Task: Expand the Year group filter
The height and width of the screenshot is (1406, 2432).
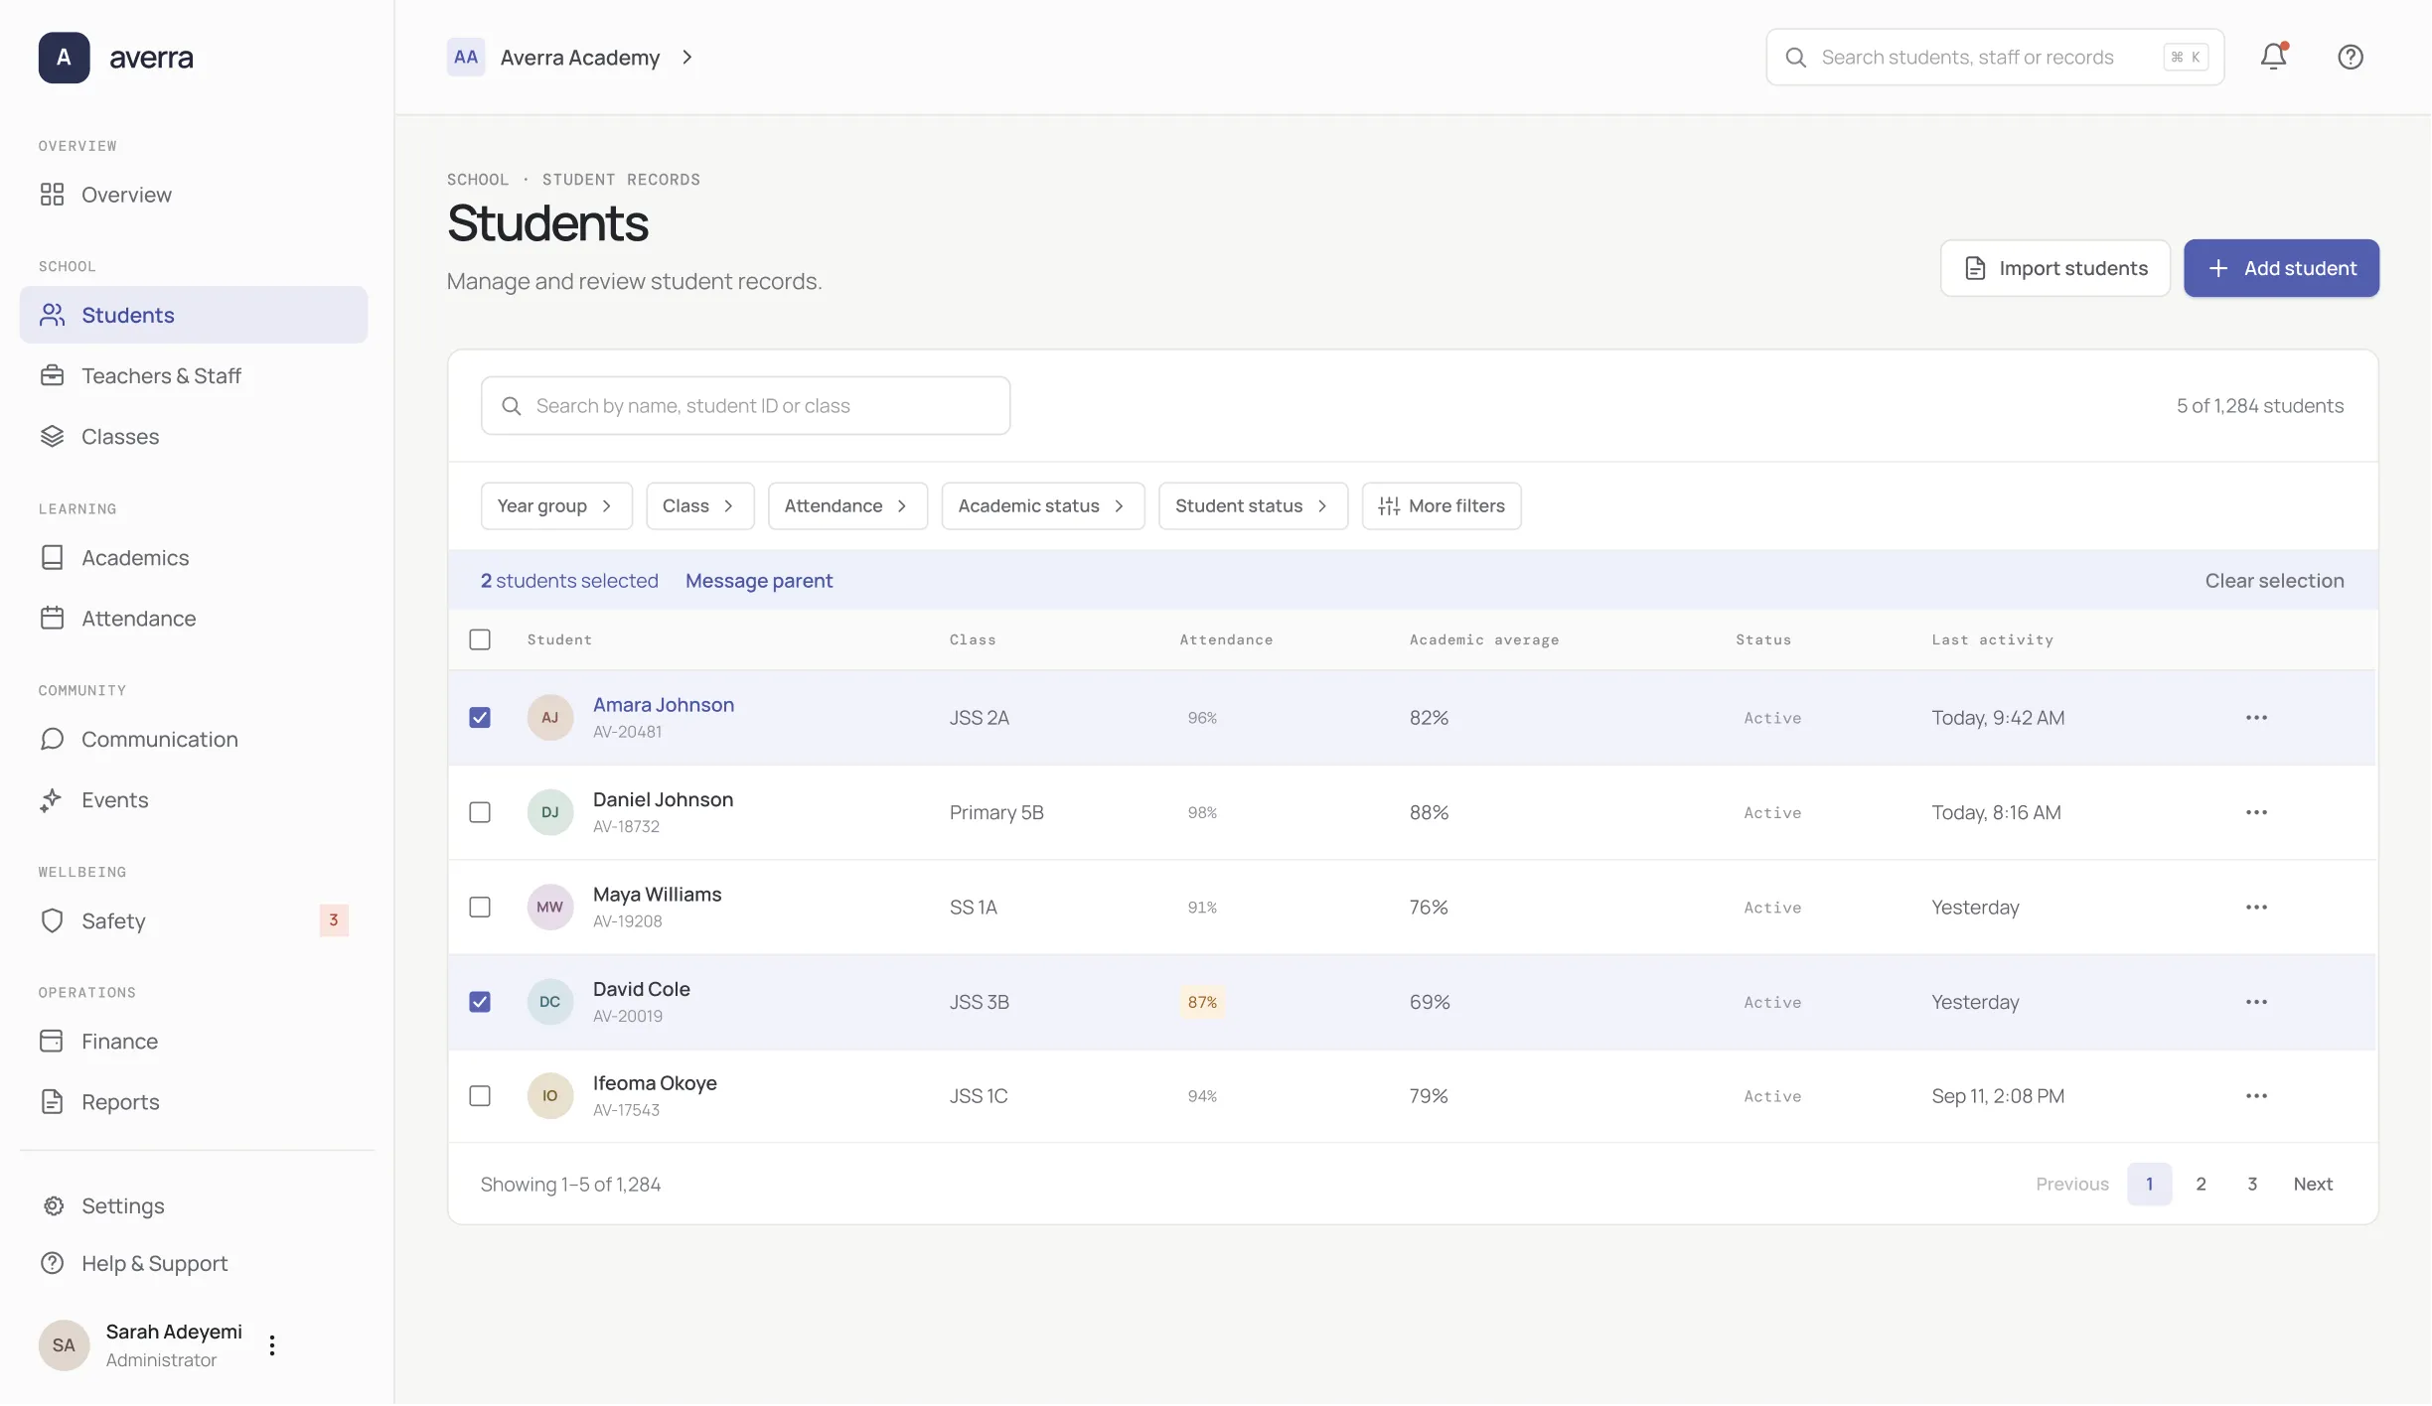Action: (x=556, y=505)
